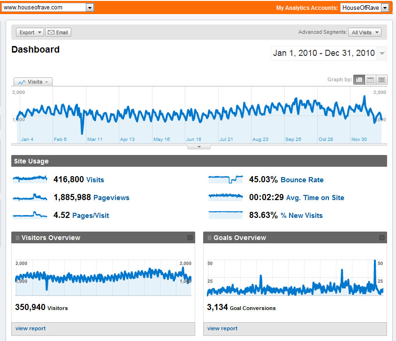Click the Visits sparkline thumbnail
Image resolution: width=396 pixels, height=341 pixels.
point(30,179)
